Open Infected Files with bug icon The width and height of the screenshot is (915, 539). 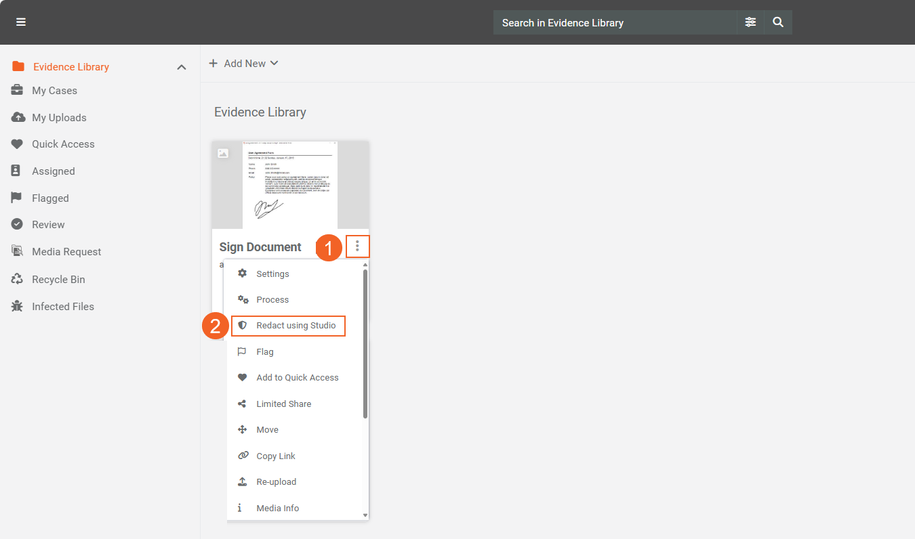point(62,307)
